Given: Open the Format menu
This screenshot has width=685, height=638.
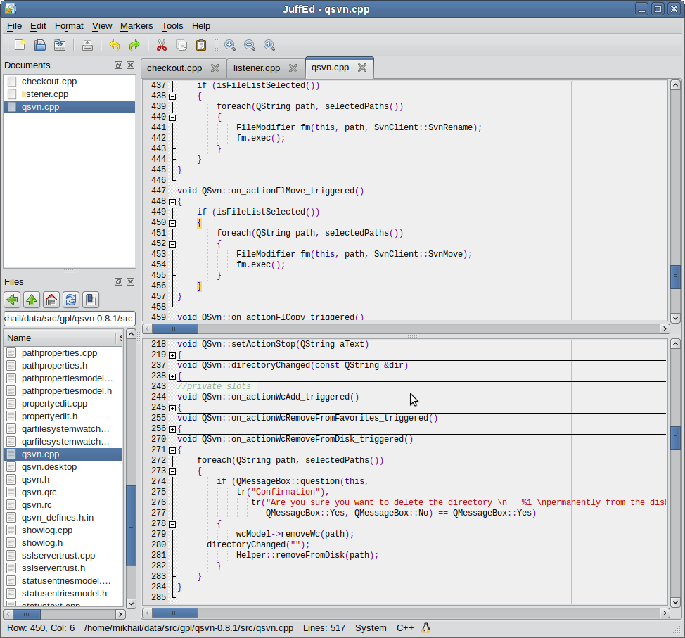Looking at the screenshot, I should pyautogui.click(x=69, y=26).
